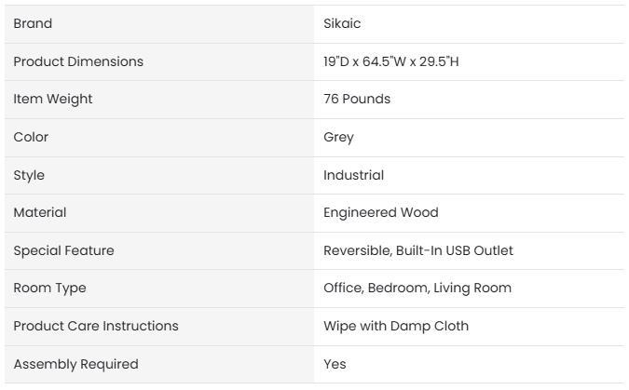Click the Assembly Required label

75,364
